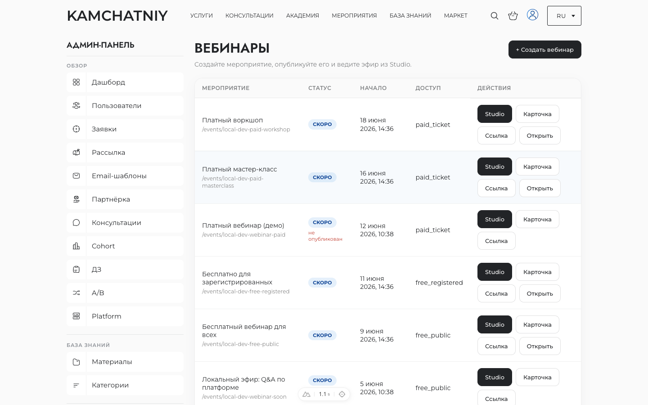This screenshot has width=648, height=405.
Task: Go to Академия in top navigation
Action: click(x=302, y=16)
